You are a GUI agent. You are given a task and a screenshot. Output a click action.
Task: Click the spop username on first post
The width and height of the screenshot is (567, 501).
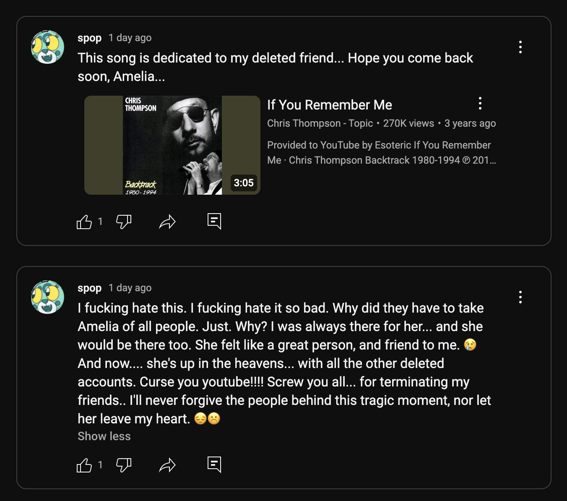click(89, 38)
